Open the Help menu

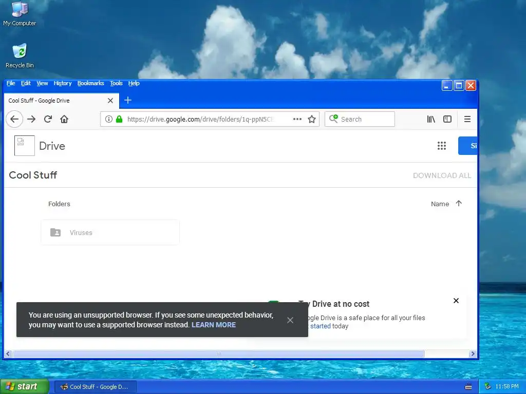click(x=134, y=84)
